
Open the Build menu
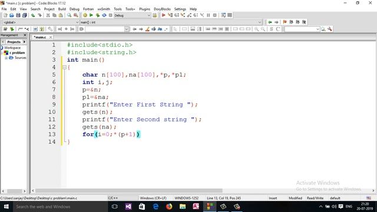click(x=62, y=9)
